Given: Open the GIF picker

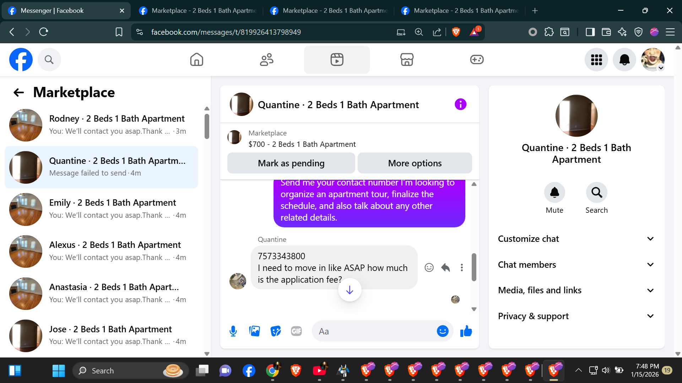Looking at the screenshot, I should pyautogui.click(x=296, y=331).
